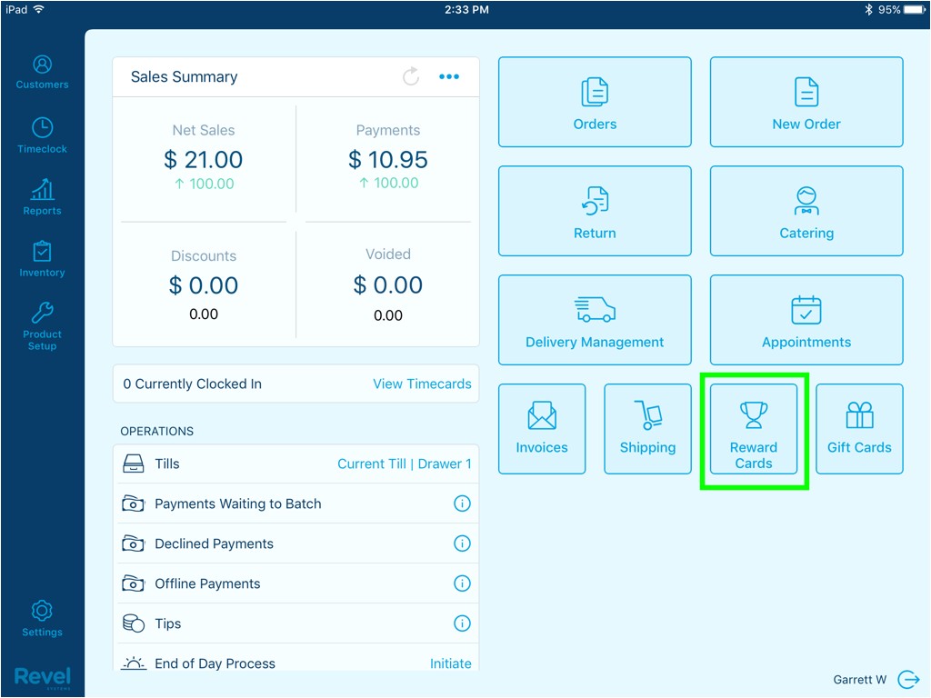Viewport: 931px width, 698px height.
Task: Open the Tips row
Action: [168, 623]
